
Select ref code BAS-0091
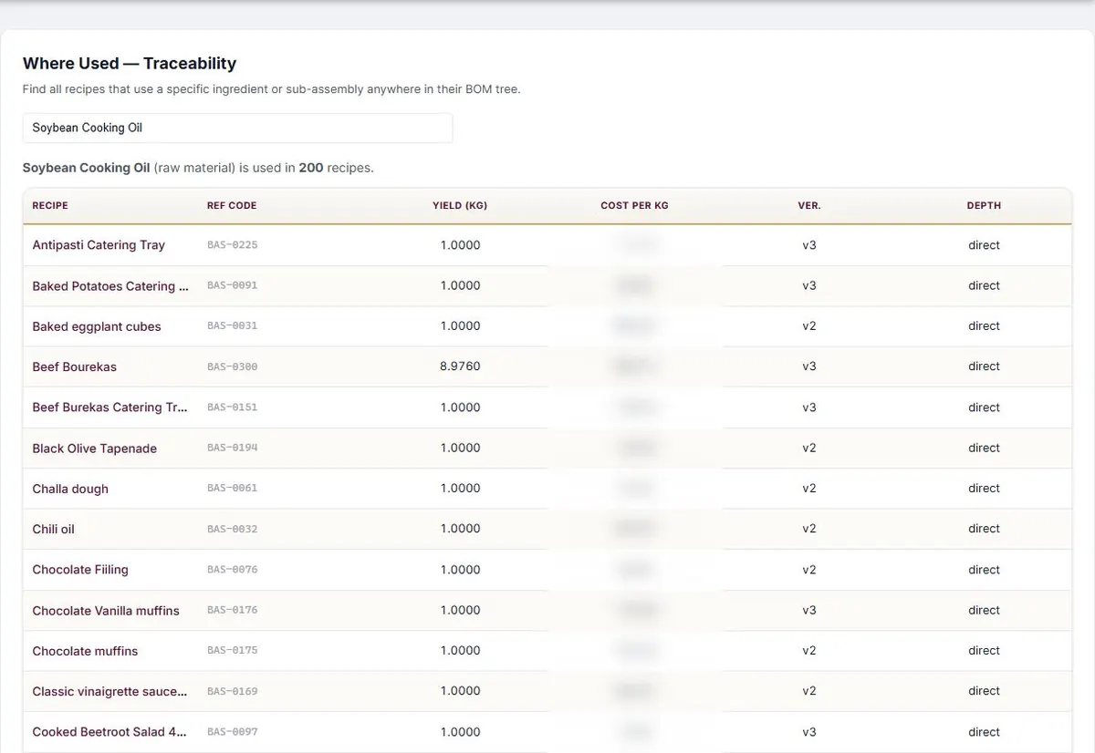(x=233, y=285)
